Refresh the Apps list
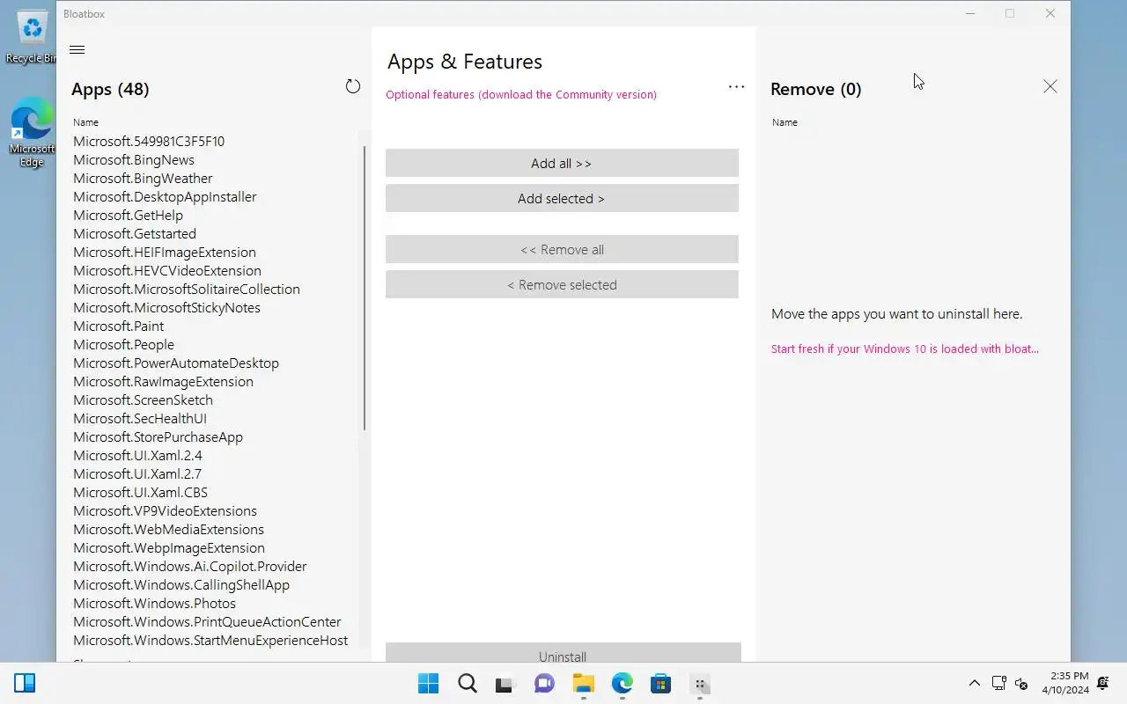 pos(353,86)
